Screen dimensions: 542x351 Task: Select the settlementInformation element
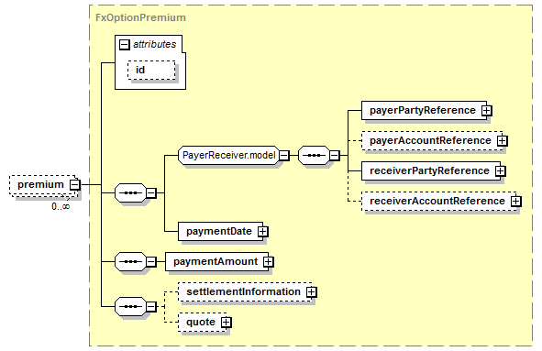point(245,292)
